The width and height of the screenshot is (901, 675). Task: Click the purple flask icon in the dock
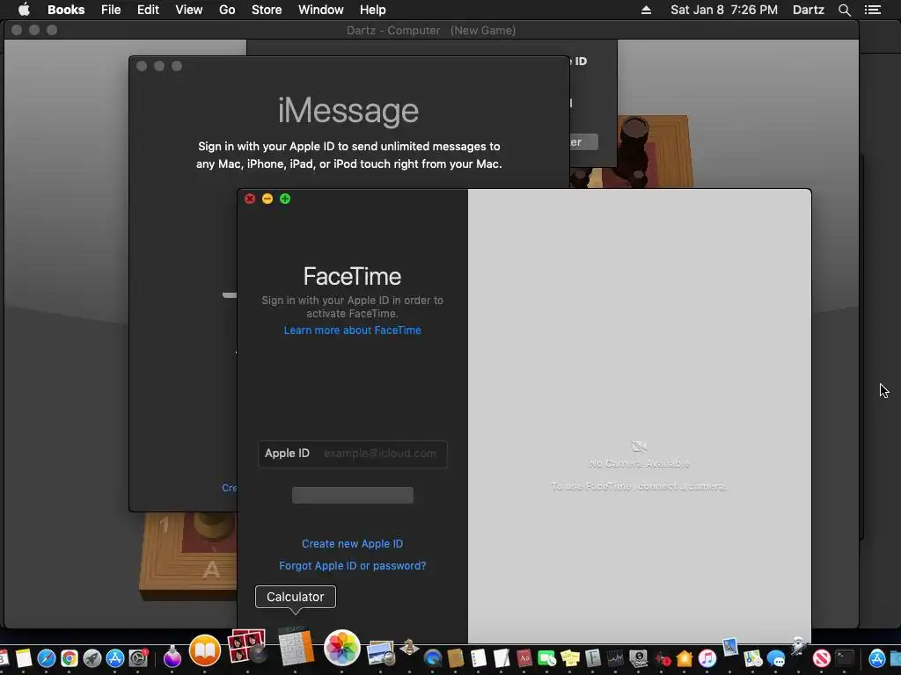pos(172,657)
